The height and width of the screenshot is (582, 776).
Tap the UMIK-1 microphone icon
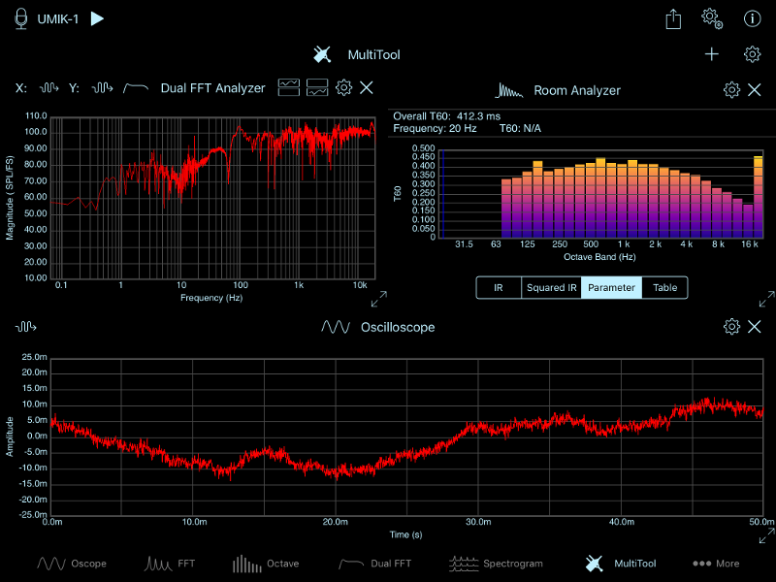click(x=21, y=18)
